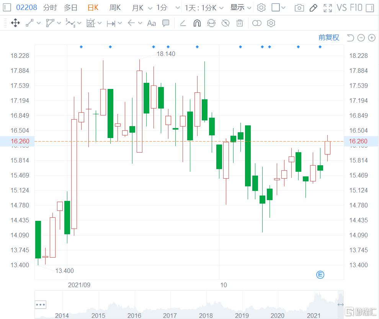Switch to the 分时 tab
Screen dimensions: 379x319
tap(50, 8)
